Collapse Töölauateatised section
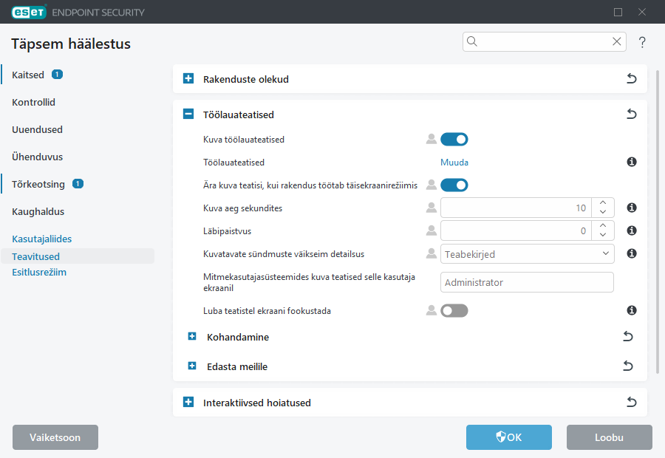 188,114
